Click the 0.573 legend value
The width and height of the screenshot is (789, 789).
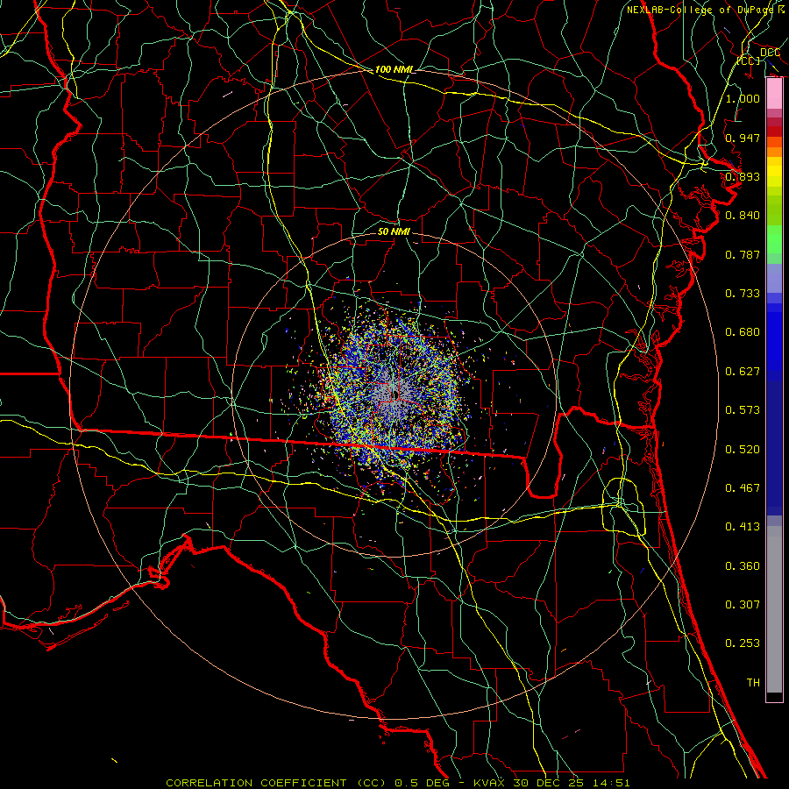point(743,410)
